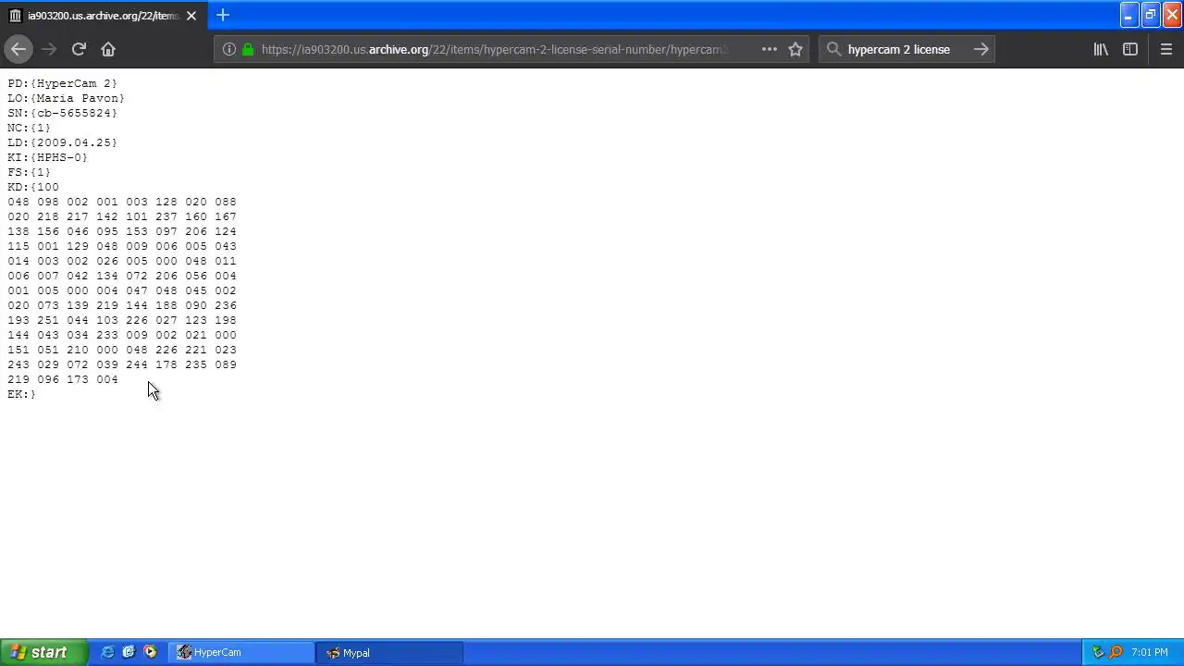Open the Library bookmarks icon
The width and height of the screenshot is (1184, 666).
(x=1101, y=49)
